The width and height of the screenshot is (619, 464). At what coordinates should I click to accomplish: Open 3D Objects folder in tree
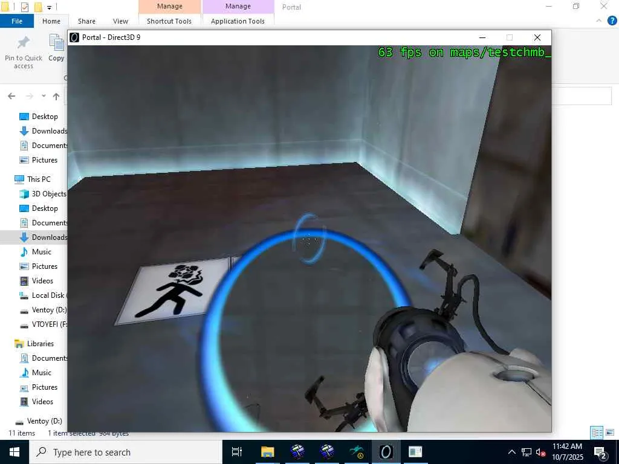43,194
